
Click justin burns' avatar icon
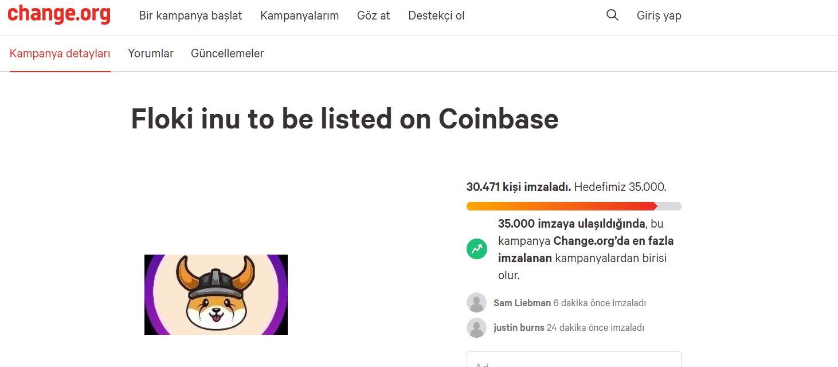(x=476, y=328)
